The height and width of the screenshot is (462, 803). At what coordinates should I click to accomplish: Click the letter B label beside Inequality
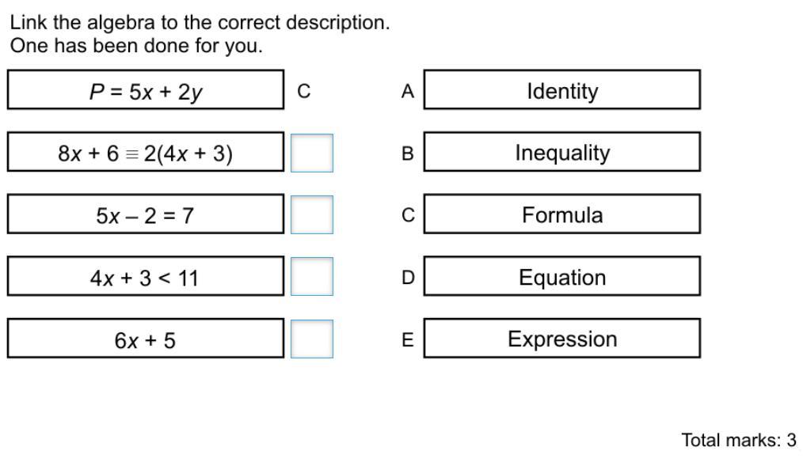pyautogui.click(x=408, y=153)
